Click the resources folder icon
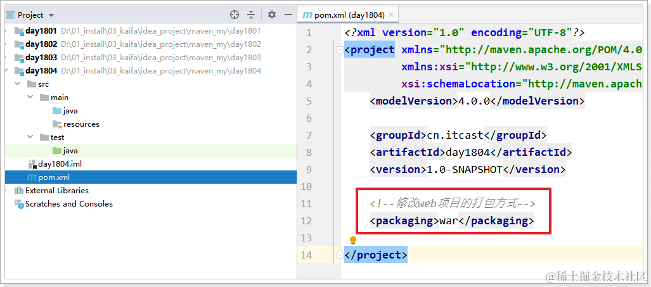 click(x=57, y=124)
